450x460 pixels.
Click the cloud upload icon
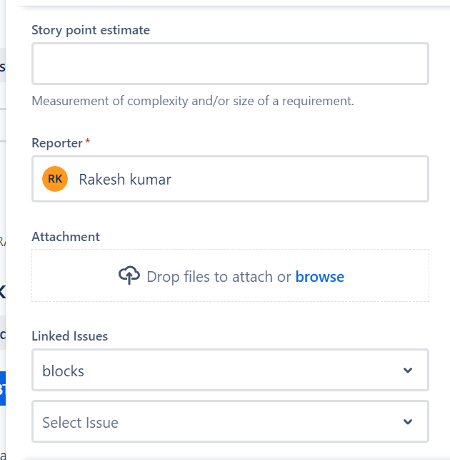click(x=129, y=276)
